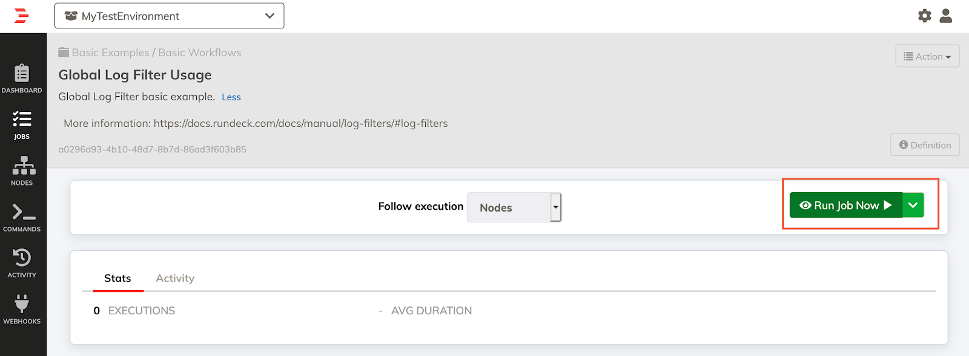Viewport: 969px width, 356px height.
Task: Go to Jobs in sidebar
Action: coord(22,125)
